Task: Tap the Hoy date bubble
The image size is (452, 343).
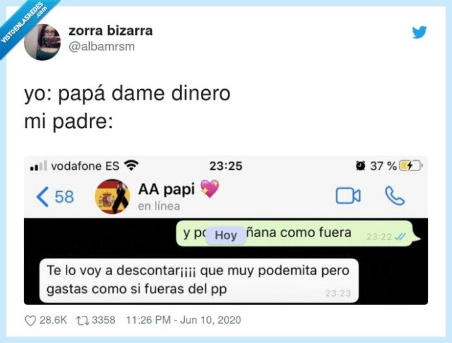Action: tap(226, 235)
